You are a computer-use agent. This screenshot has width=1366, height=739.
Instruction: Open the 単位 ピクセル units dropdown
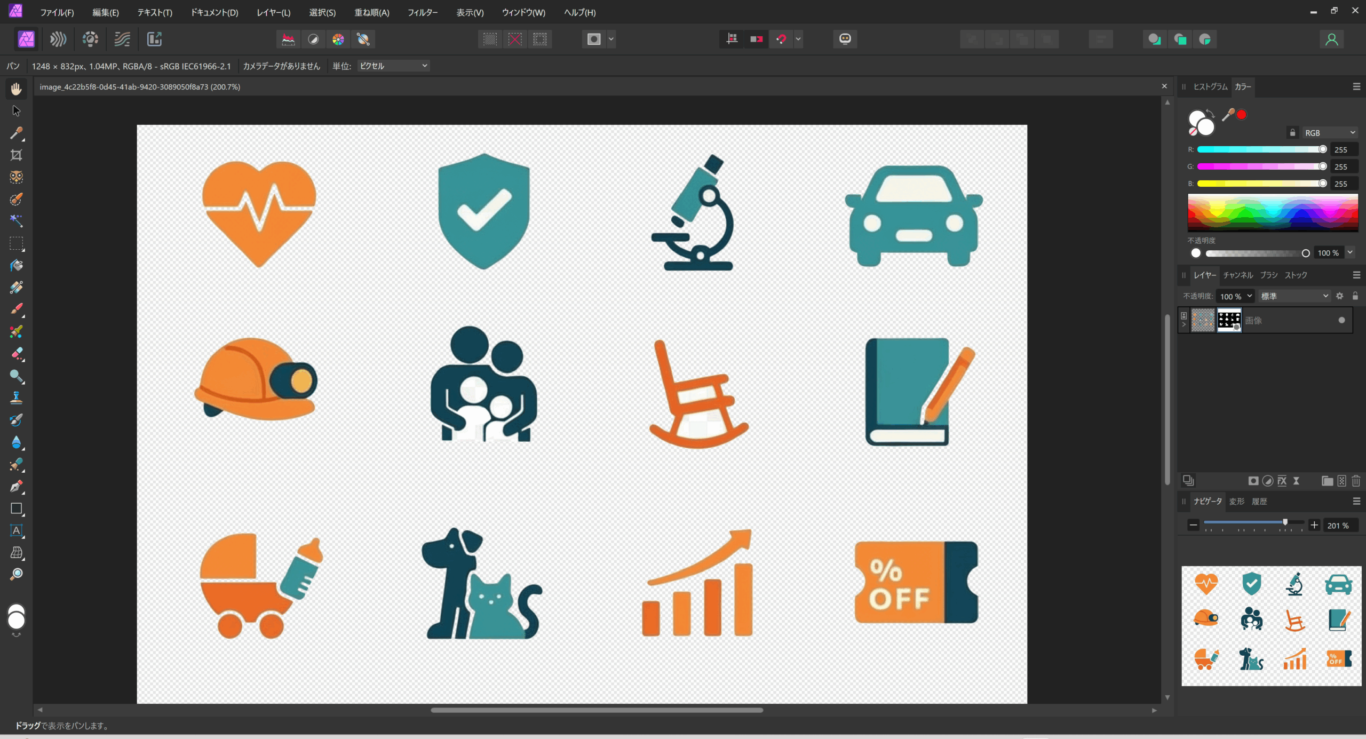393,66
